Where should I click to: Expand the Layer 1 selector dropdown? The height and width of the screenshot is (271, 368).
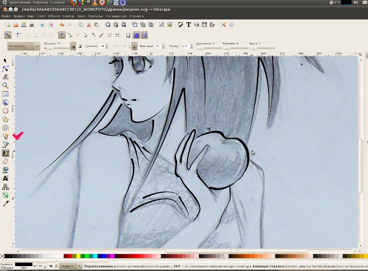tap(71, 266)
